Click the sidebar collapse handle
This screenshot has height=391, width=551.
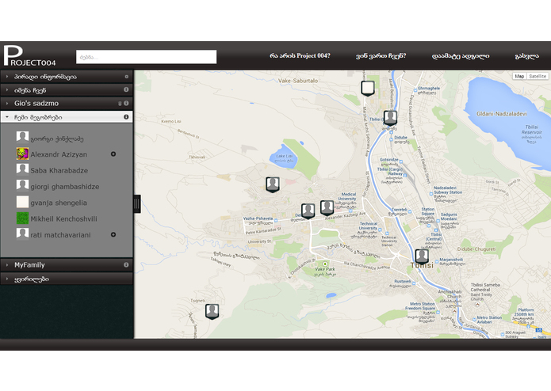pos(136,203)
